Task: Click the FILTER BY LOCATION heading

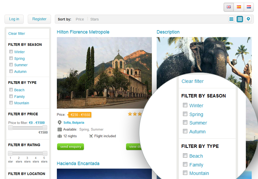Action: click(x=26, y=174)
